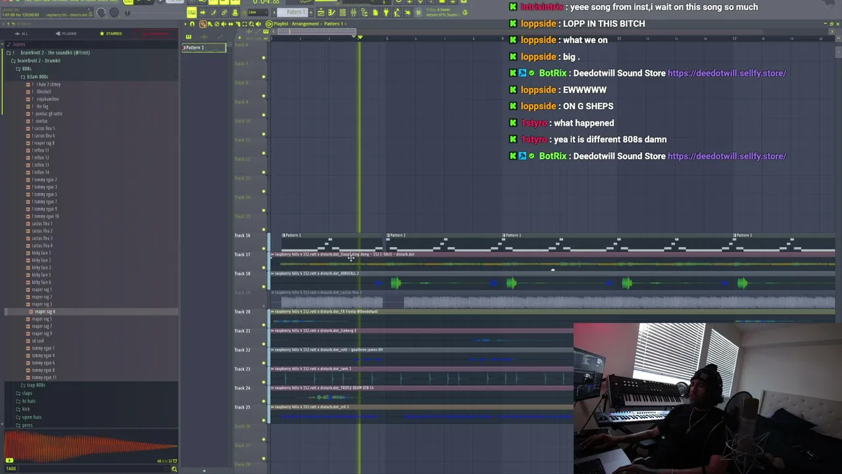Open first deedotwill.sellfy.store chat link

tap(727, 73)
